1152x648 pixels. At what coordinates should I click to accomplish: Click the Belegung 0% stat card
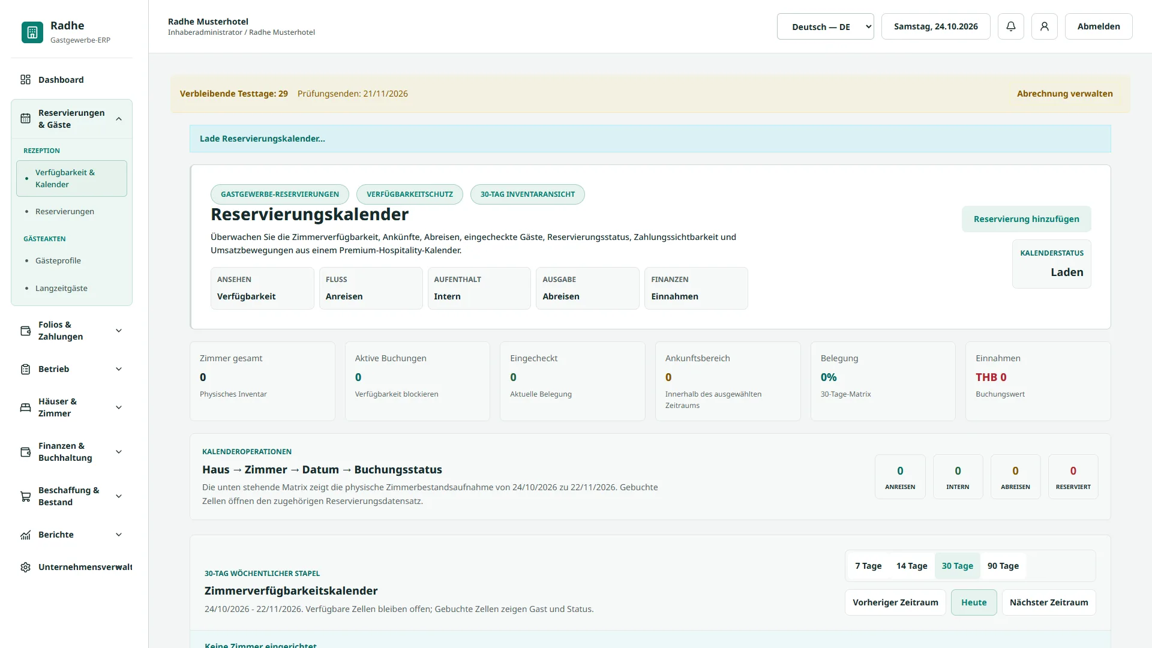point(883,381)
